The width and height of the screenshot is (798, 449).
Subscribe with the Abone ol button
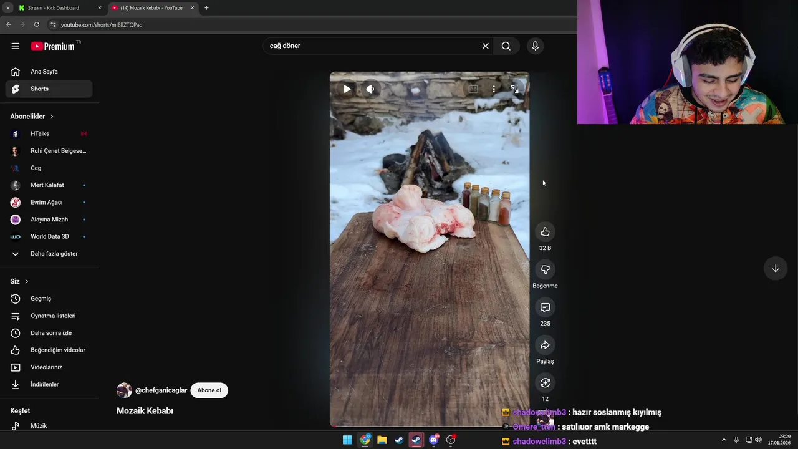209,390
